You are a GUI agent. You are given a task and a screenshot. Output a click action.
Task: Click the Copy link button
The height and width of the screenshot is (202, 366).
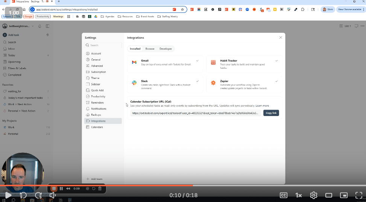pyautogui.click(x=271, y=113)
